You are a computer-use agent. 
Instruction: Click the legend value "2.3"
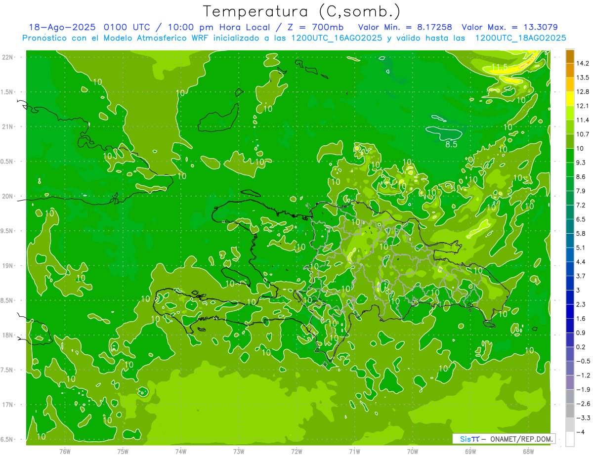[x=581, y=304]
